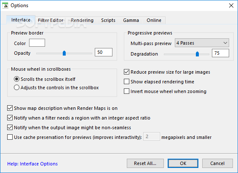Click the Opacity value field
Screen dimensions: 238x173
(104, 52)
